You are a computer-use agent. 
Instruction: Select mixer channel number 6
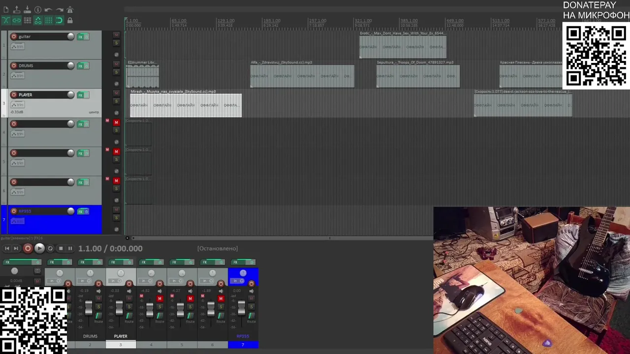212,345
